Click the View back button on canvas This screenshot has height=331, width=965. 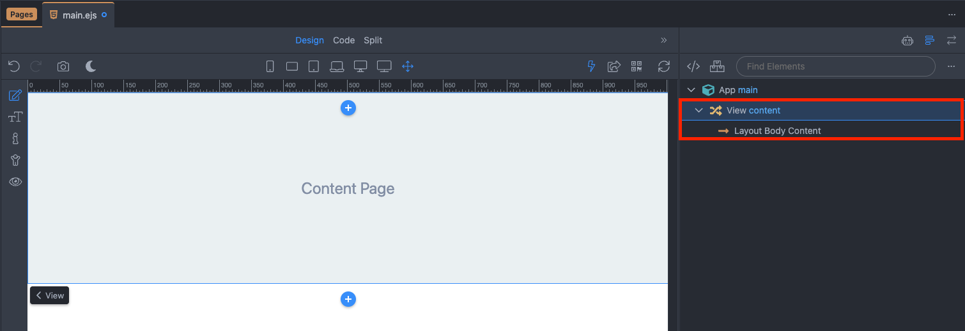[49, 295]
